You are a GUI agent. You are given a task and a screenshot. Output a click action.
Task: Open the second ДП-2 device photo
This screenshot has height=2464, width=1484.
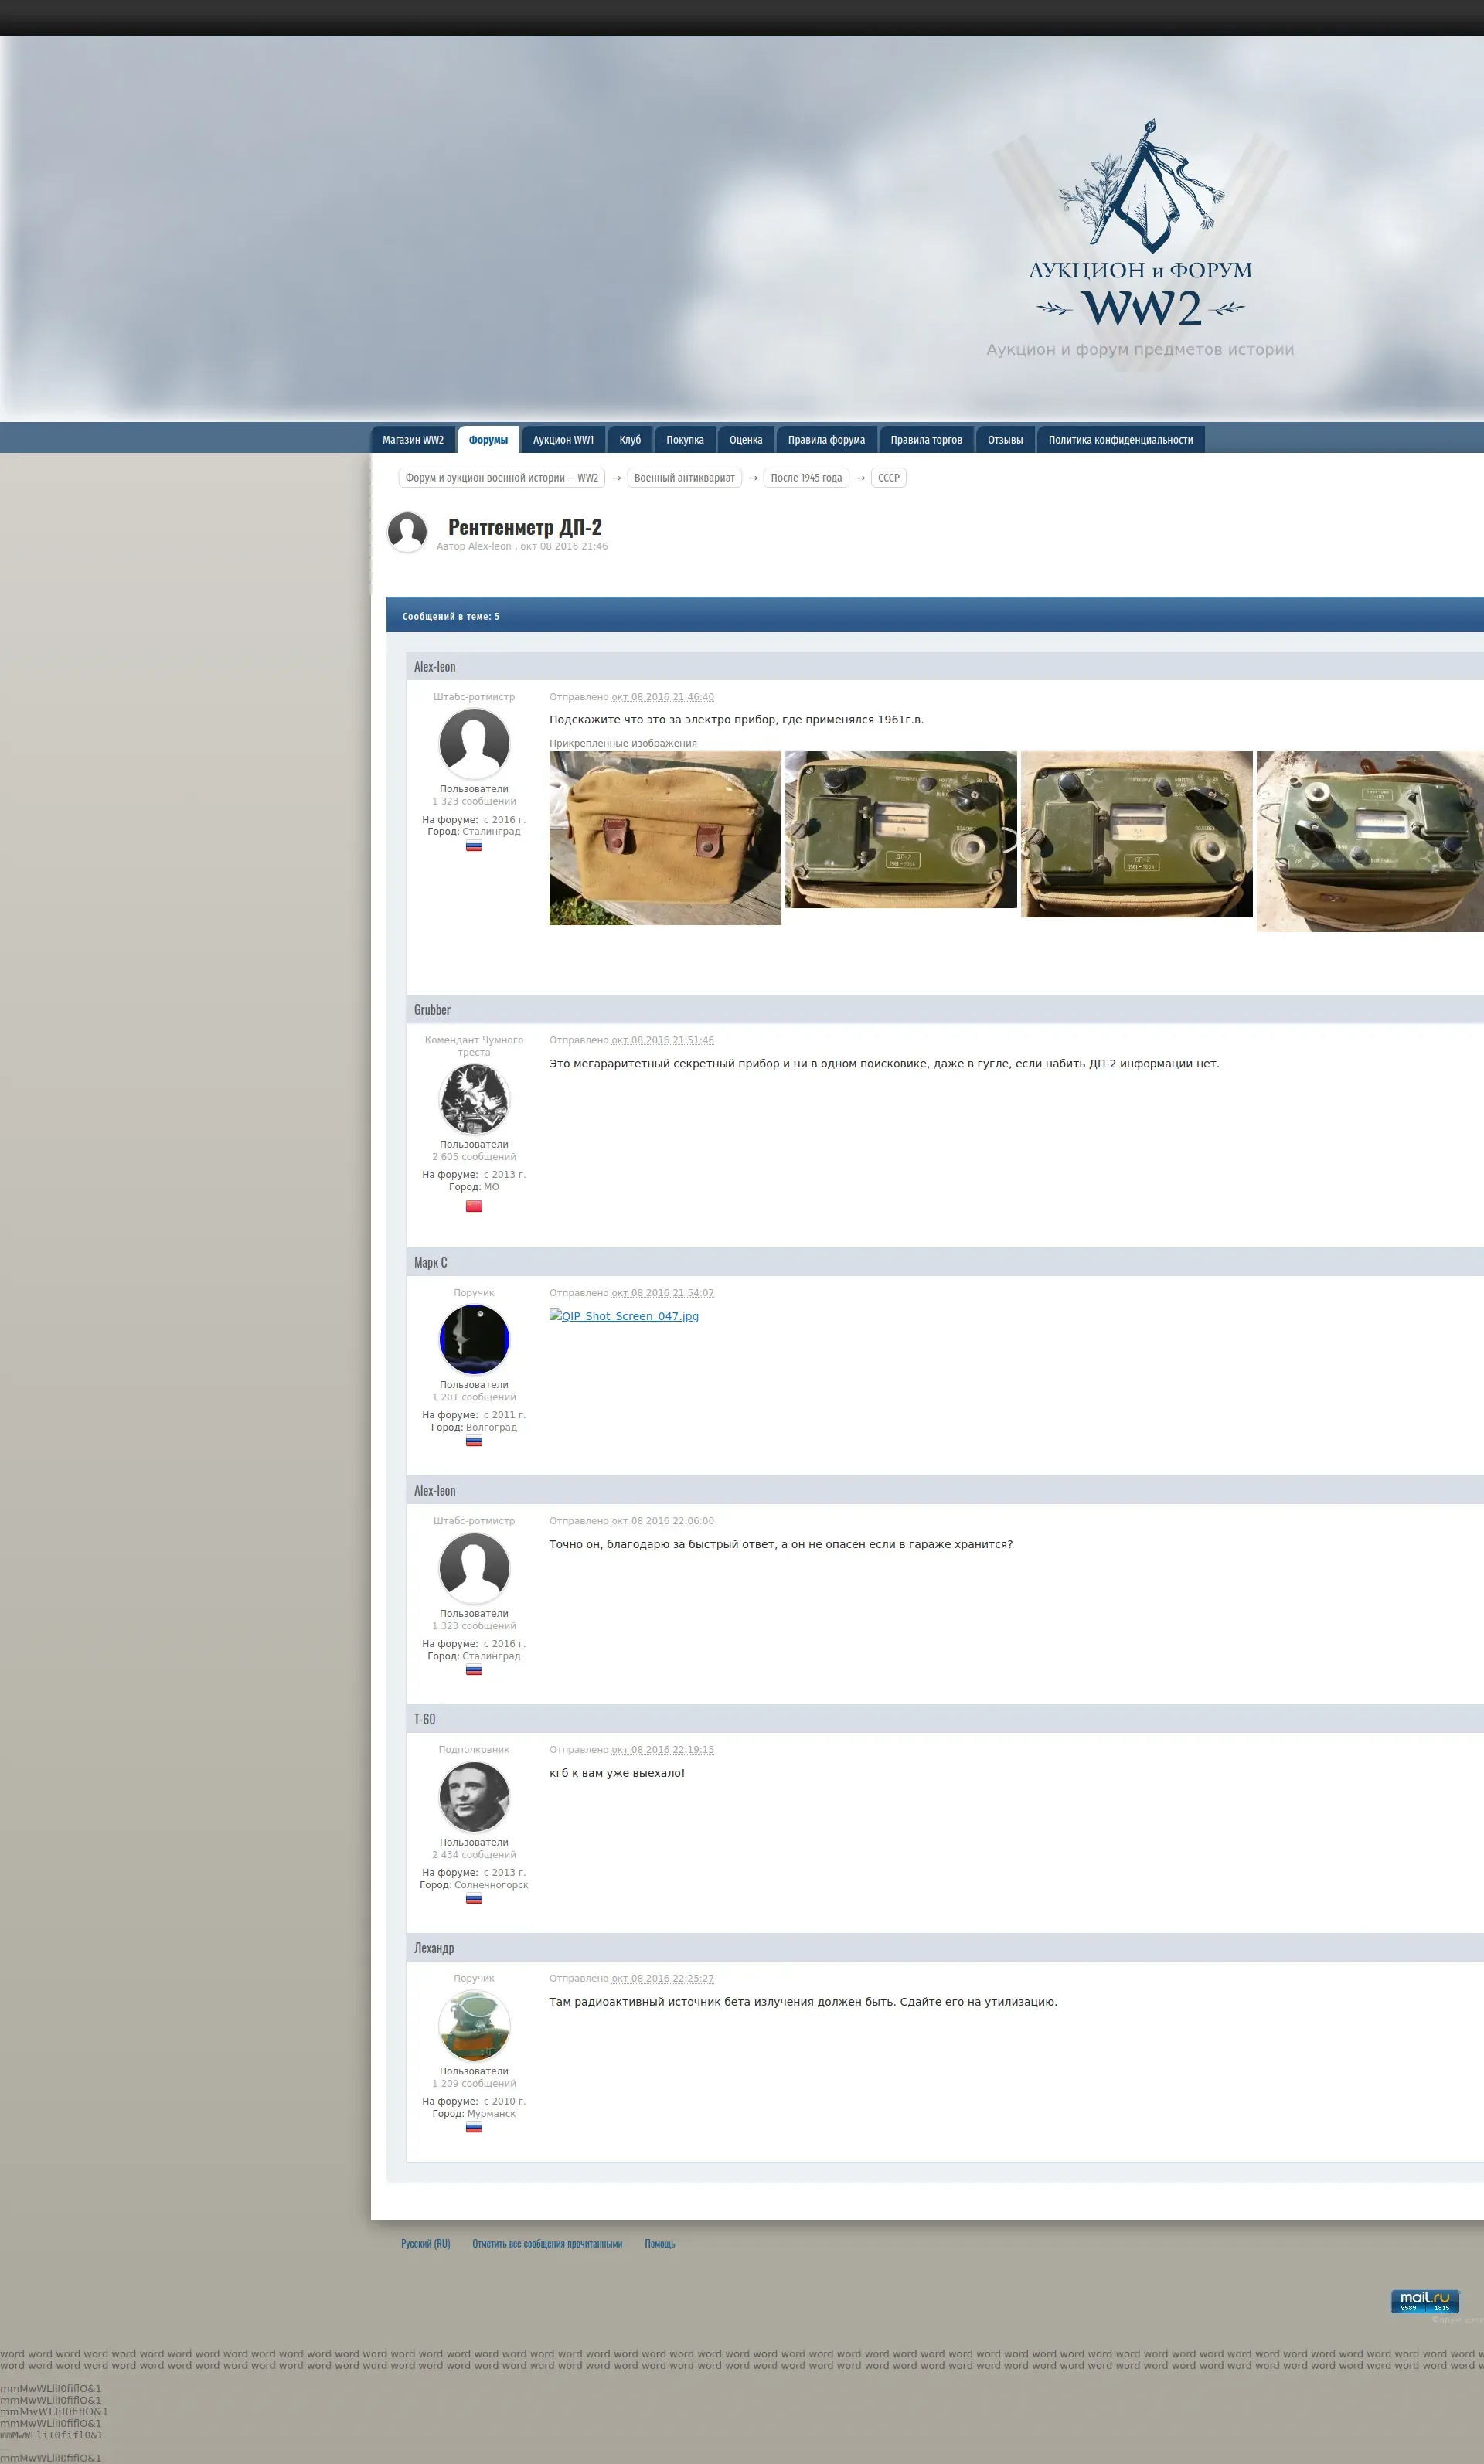1136,833
